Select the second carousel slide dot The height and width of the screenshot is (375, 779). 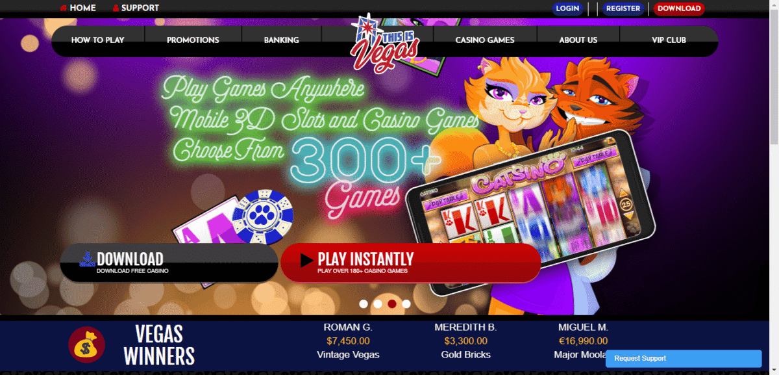[x=378, y=304]
